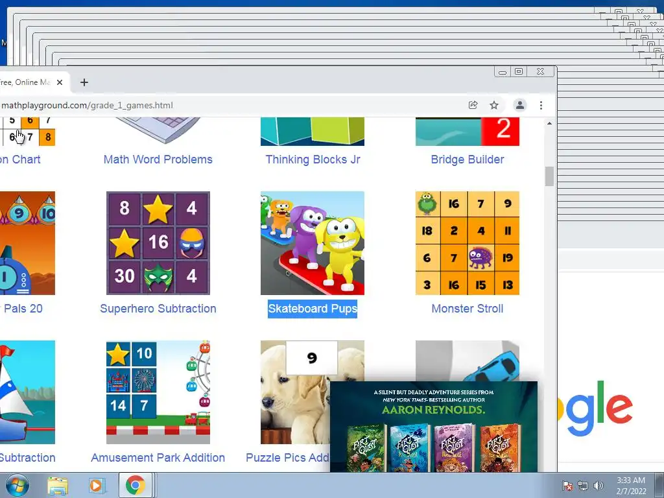Open a new tab with plus button
The width and height of the screenshot is (664, 498).
(x=84, y=82)
